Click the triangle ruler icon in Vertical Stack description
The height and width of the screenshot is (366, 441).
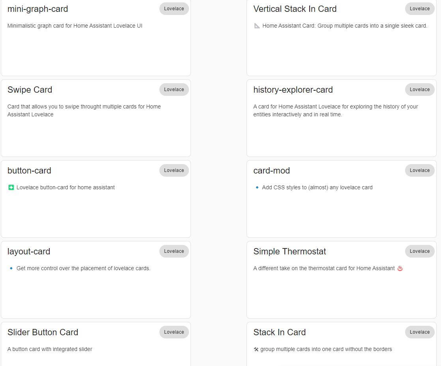(257, 26)
